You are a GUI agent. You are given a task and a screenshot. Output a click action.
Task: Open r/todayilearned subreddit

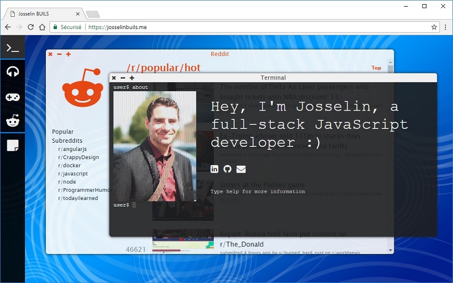[x=78, y=198]
